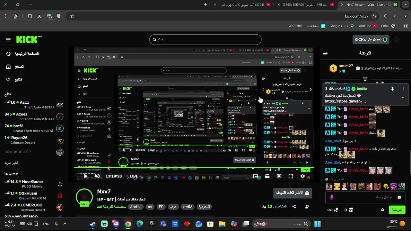Open the hamburger sidebar menu
Viewport: 411px width, 231px height.
point(8,40)
